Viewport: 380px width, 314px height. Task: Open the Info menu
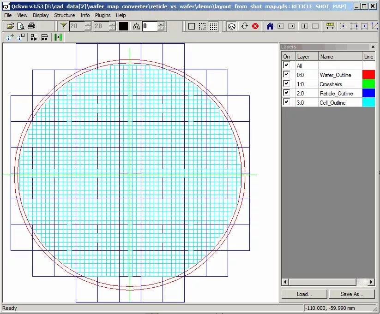85,15
